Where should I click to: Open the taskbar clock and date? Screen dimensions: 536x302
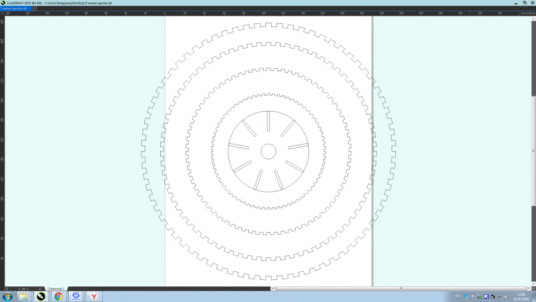(x=521, y=296)
